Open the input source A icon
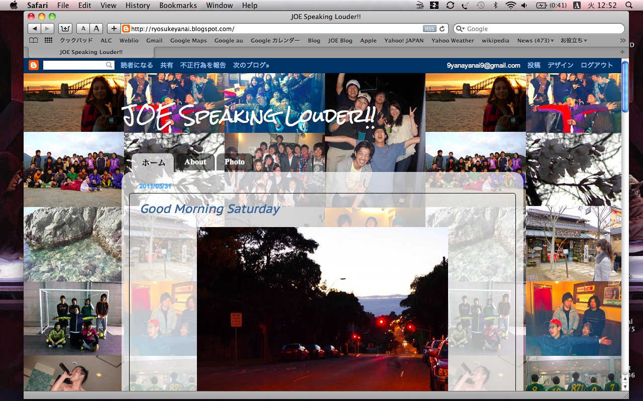 coord(577,5)
